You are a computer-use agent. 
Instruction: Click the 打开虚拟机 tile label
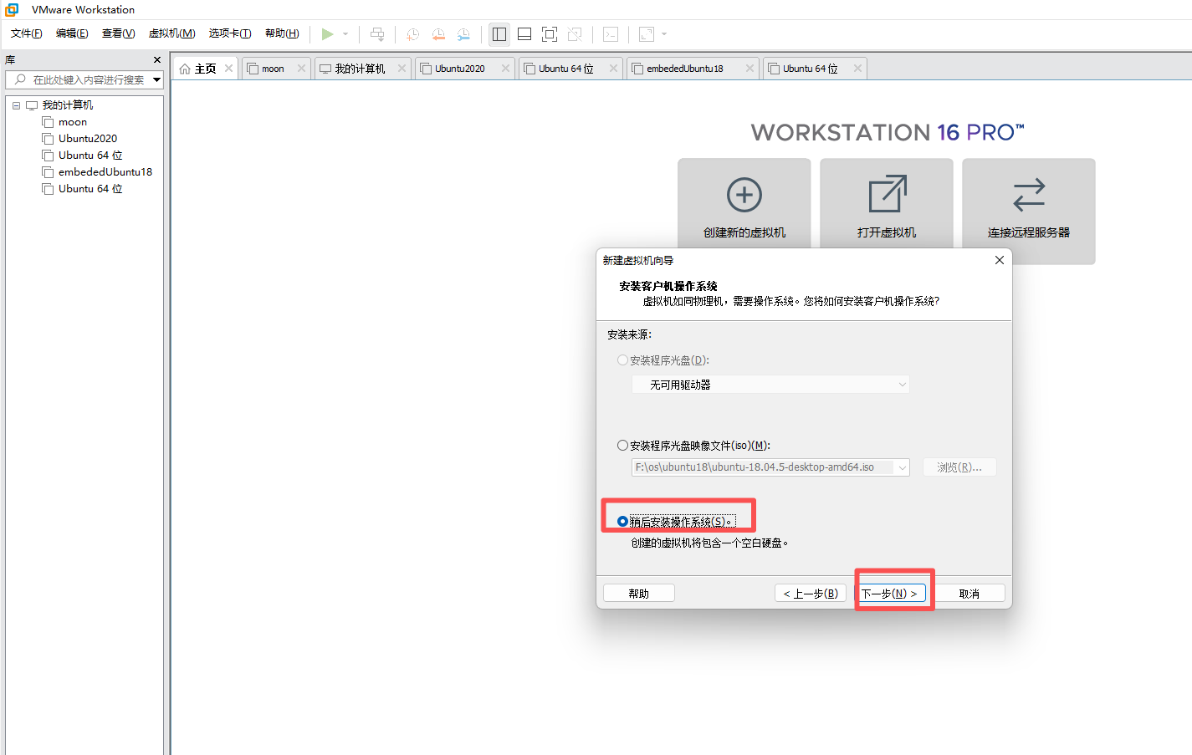tap(887, 232)
